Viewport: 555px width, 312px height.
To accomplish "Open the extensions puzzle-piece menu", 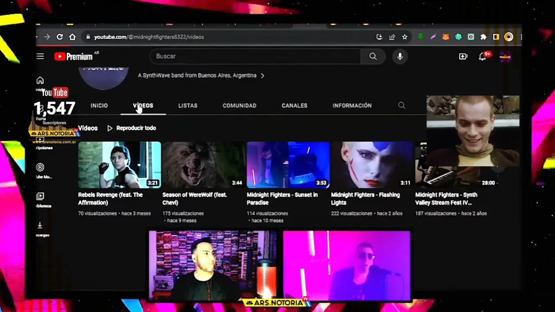I will [x=483, y=37].
